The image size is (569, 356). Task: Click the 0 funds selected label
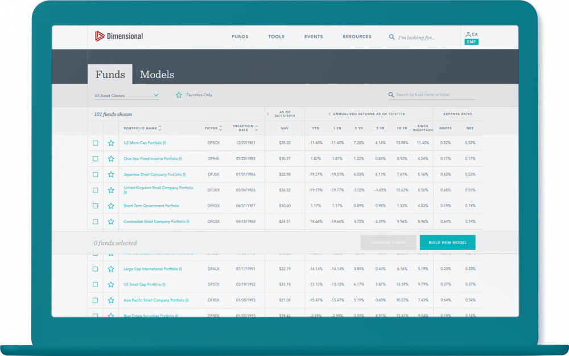coord(116,243)
